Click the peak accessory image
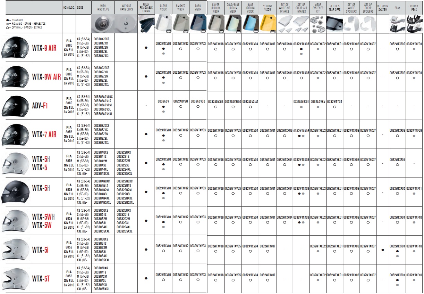Image resolution: width=424 pixels, height=294 pixels. tap(398, 24)
